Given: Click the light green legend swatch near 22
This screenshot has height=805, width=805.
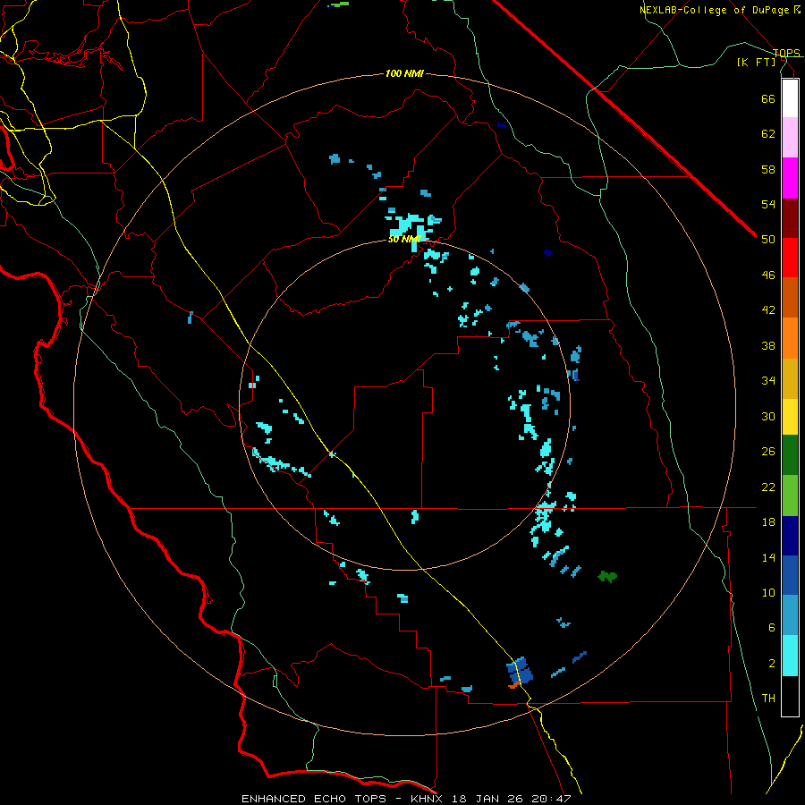Looking at the screenshot, I should 790,496.
